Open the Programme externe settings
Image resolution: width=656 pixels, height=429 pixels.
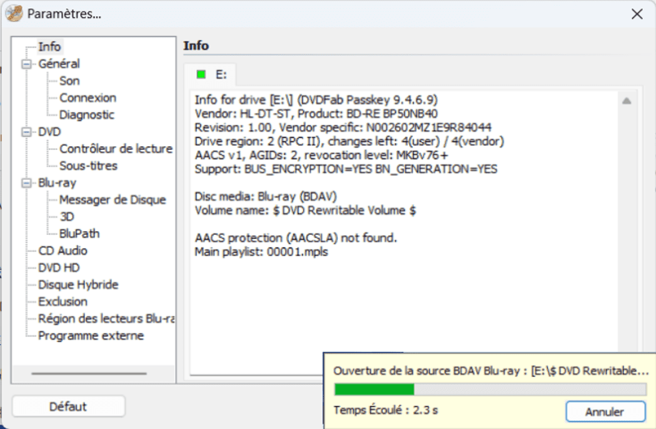(x=91, y=336)
